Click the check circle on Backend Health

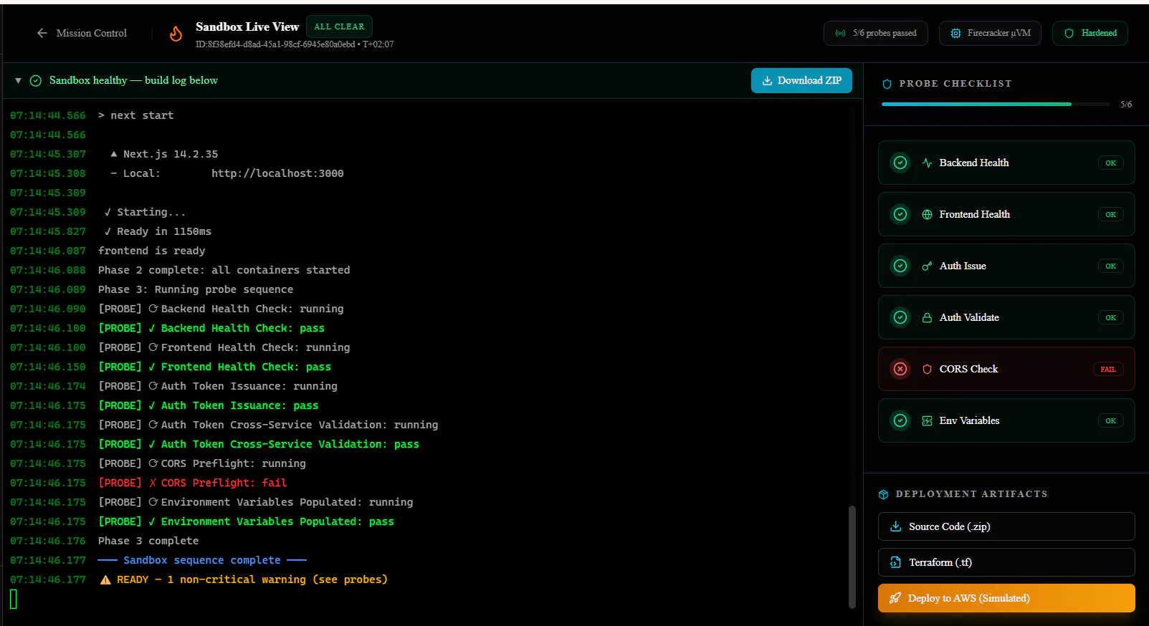click(900, 163)
